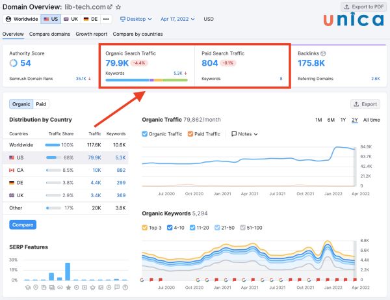
Task: Set chart range to All time
Action: coord(371,120)
